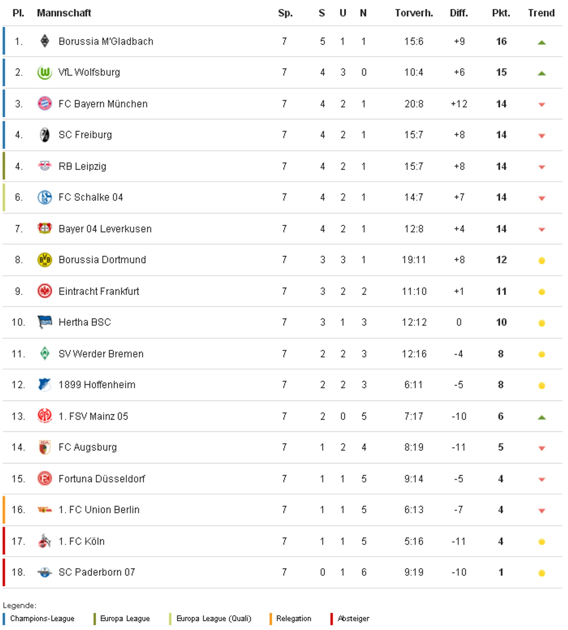The image size is (568, 630).
Task: Click the green up trend arrow for Mainz 05
Action: pos(542,418)
